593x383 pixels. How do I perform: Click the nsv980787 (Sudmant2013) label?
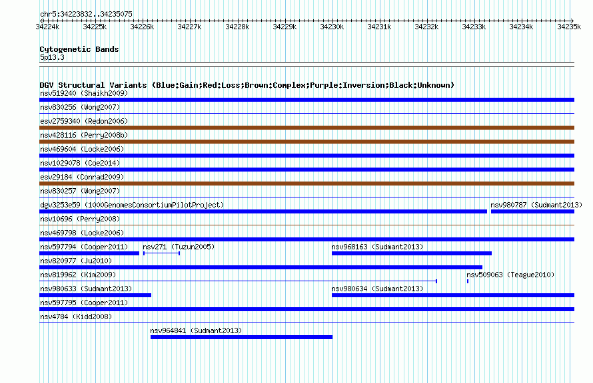[x=536, y=205]
